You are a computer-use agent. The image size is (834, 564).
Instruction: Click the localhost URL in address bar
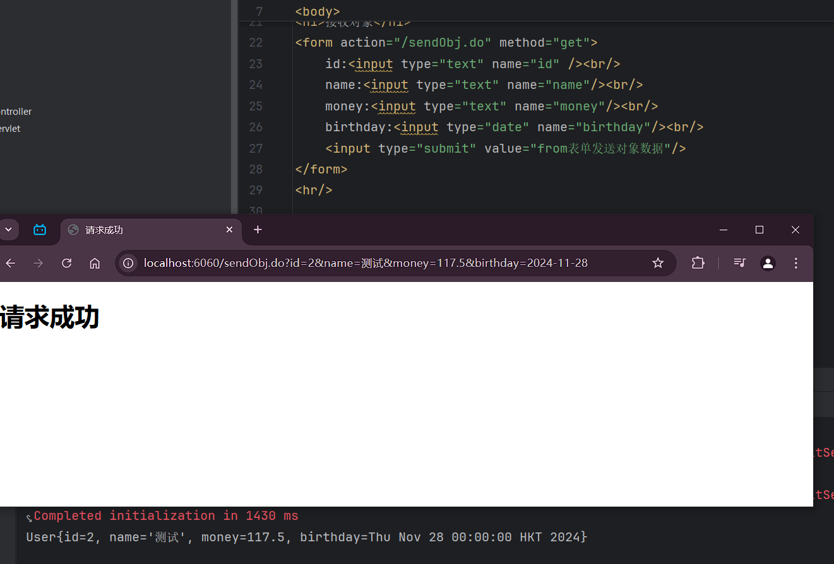(x=366, y=263)
